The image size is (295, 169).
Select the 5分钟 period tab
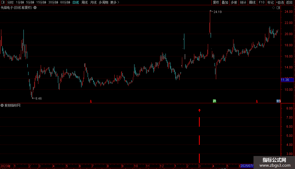[x=30, y=2]
